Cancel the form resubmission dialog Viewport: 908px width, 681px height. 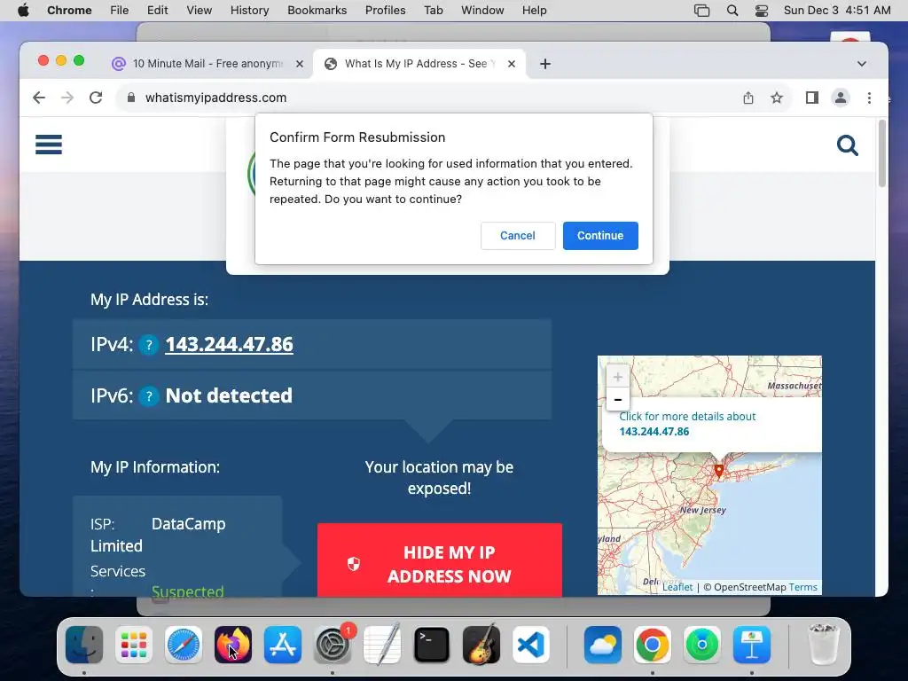pos(518,236)
